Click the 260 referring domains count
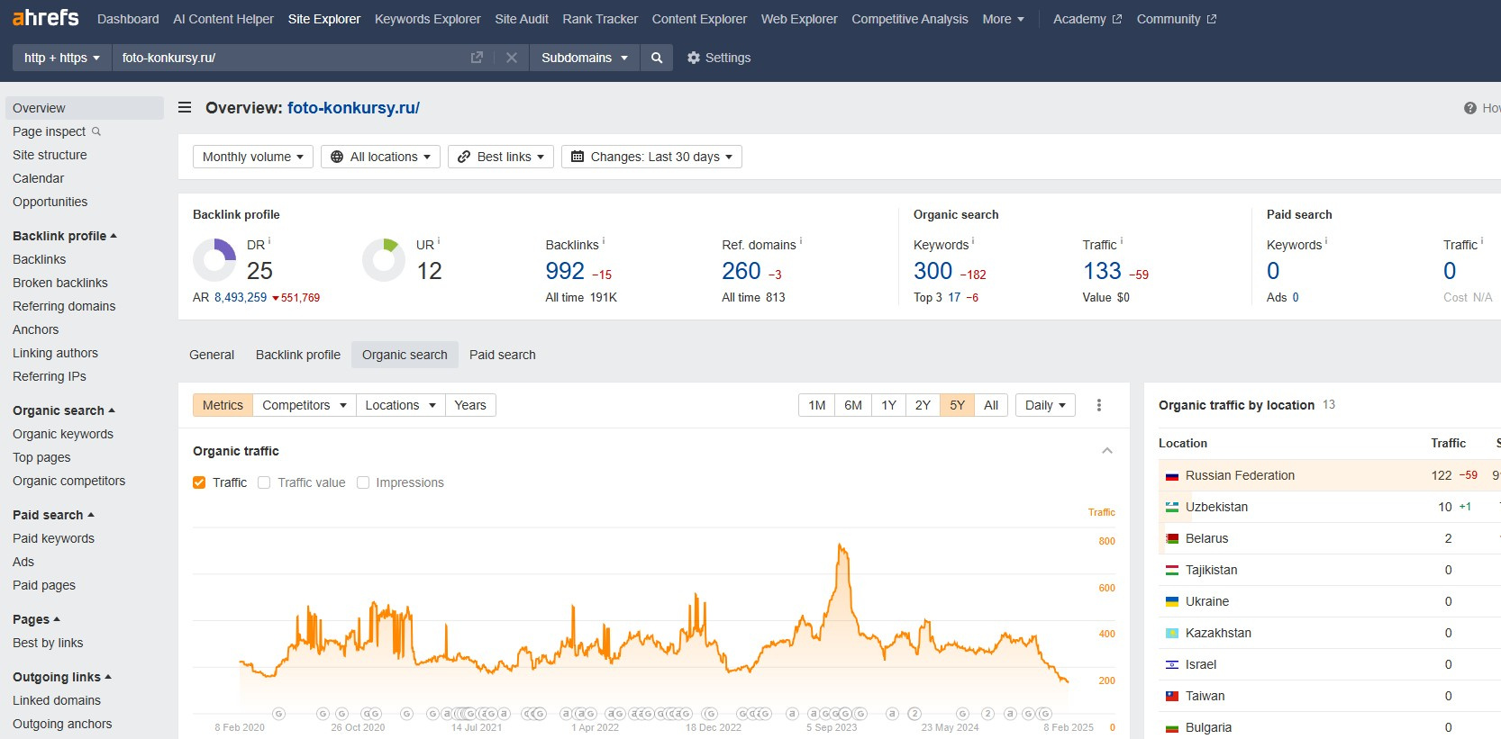The width and height of the screenshot is (1501, 739). coord(741,271)
